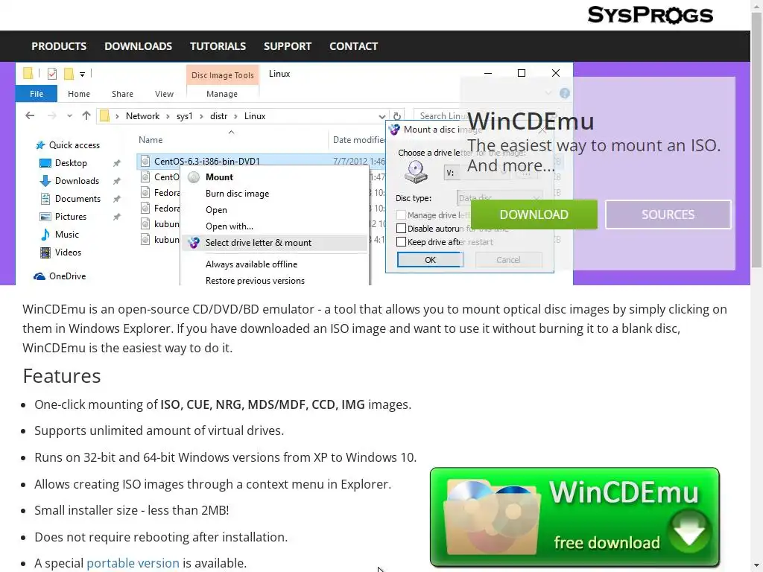
Task: Click the disc drive icon in dialog
Action: [x=416, y=172]
